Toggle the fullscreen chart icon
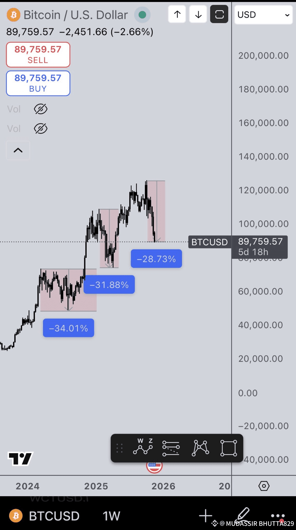Image resolution: width=296 pixels, height=530 pixels. click(x=219, y=14)
